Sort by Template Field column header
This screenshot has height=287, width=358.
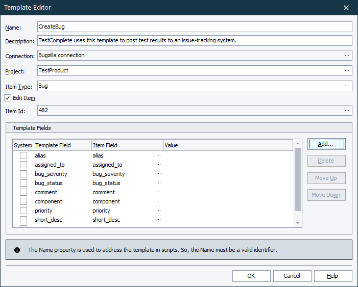[62, 145]
